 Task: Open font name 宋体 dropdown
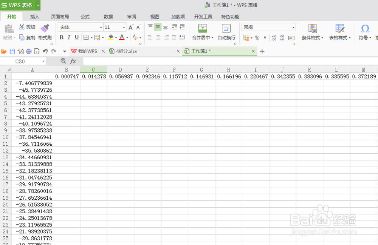tap(101, 27)
